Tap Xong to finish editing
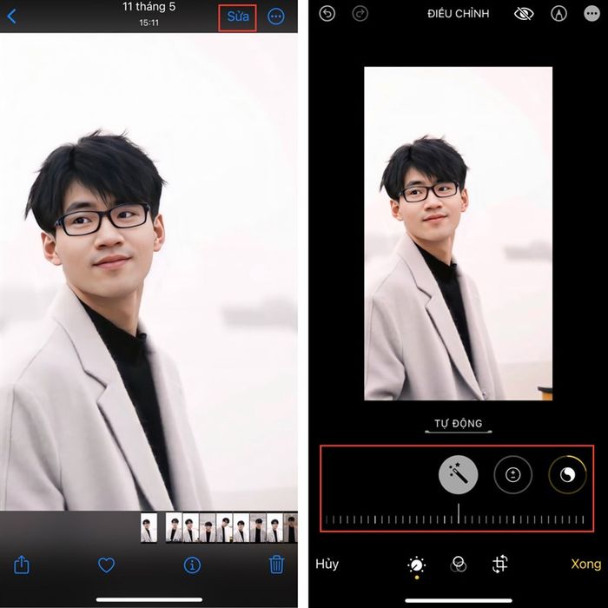 coord(585,564)
